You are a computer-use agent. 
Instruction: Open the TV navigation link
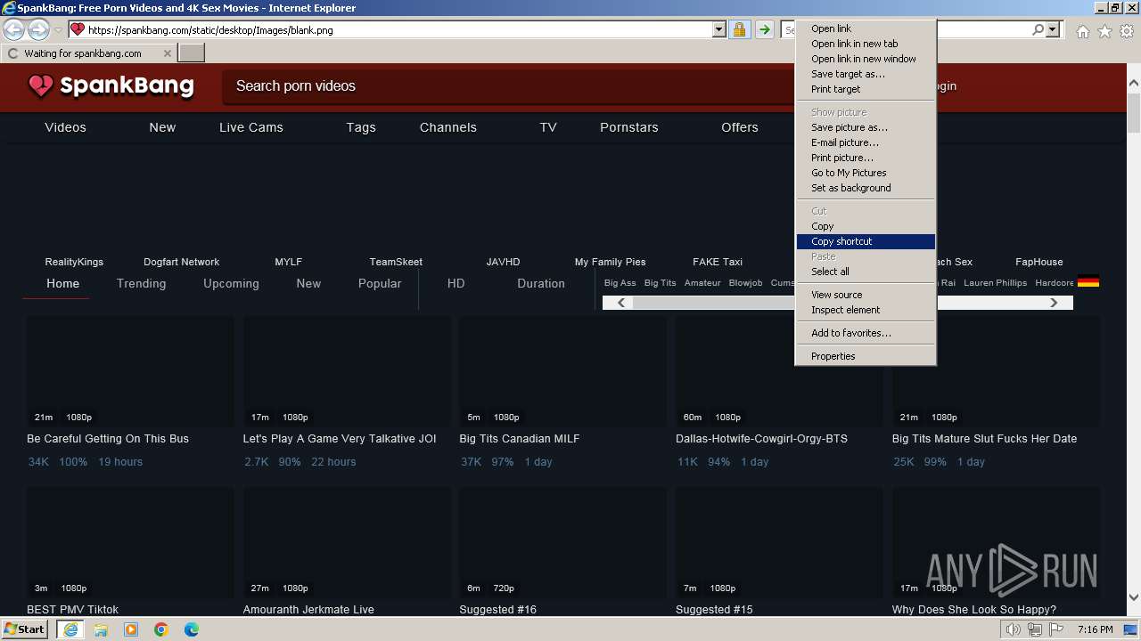pyautogui.click(x=548, y=127)
